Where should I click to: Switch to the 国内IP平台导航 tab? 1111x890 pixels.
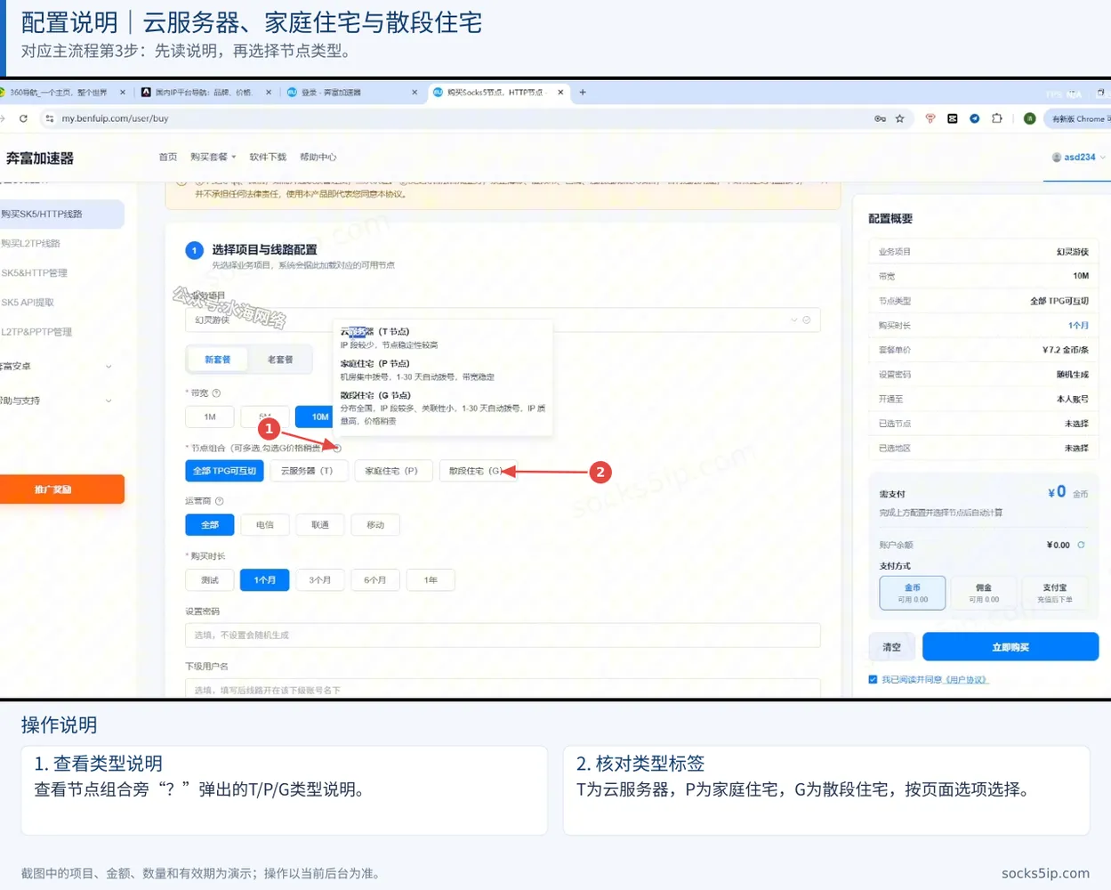(206, 92)
